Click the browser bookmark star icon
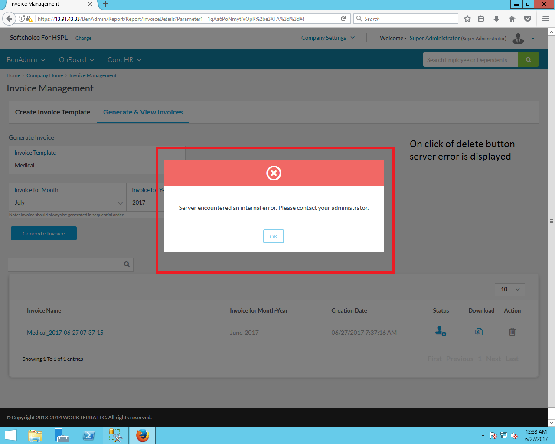The height and width of the screenshot is (444, 555). point(467,19)
